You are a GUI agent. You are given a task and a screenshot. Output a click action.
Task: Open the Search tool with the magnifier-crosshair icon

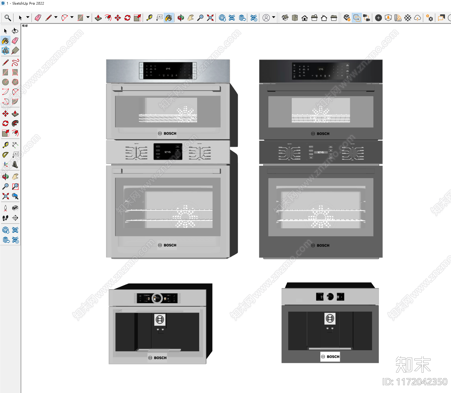8,18
